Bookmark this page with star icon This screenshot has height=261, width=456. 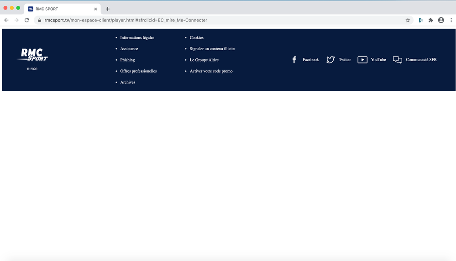pyautogui.click(x=408, y=20)
